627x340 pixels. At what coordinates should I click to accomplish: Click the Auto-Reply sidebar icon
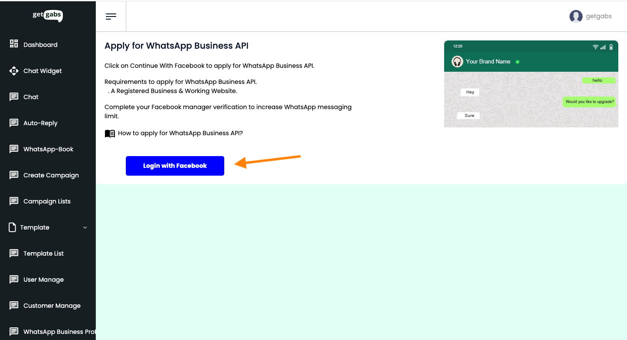[14, 123]
